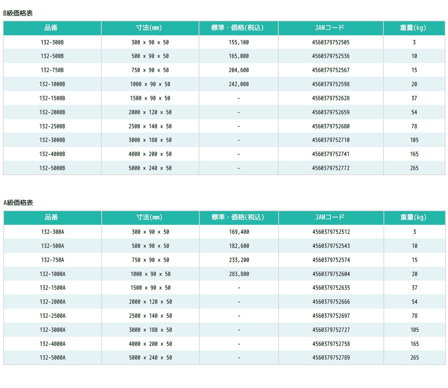
Task: Click price 233,200 in A table
Action: point(239,260)
